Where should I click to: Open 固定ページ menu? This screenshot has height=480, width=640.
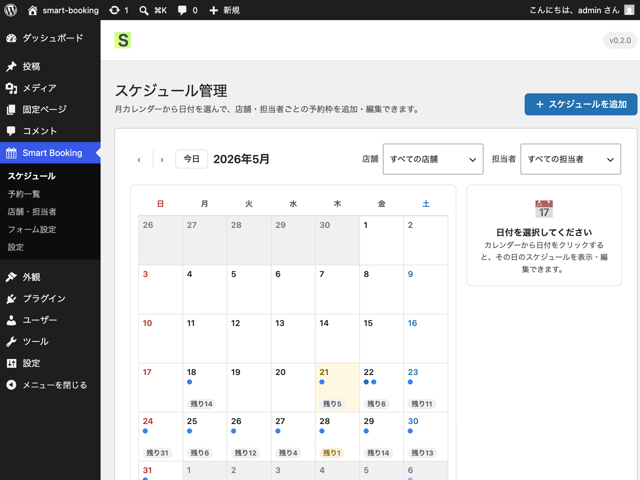50,109
